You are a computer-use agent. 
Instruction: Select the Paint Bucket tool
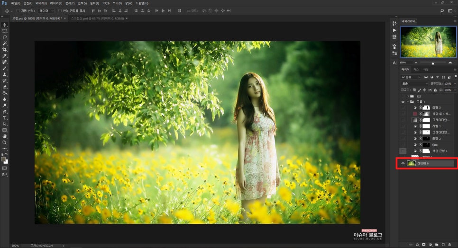pyautogui.click(x=4, y=93)
